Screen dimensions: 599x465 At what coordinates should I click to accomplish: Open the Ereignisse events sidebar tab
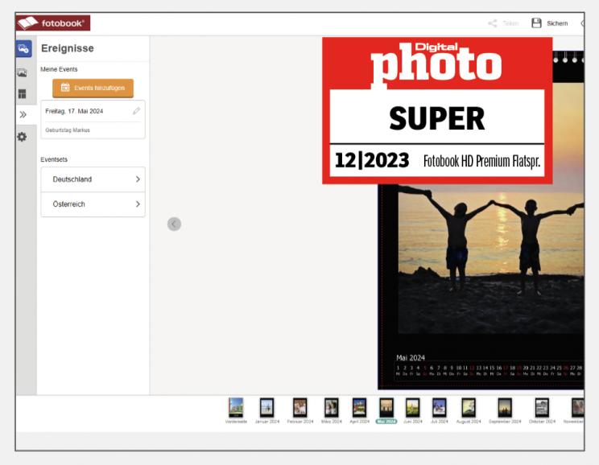(x=23, y=49)
